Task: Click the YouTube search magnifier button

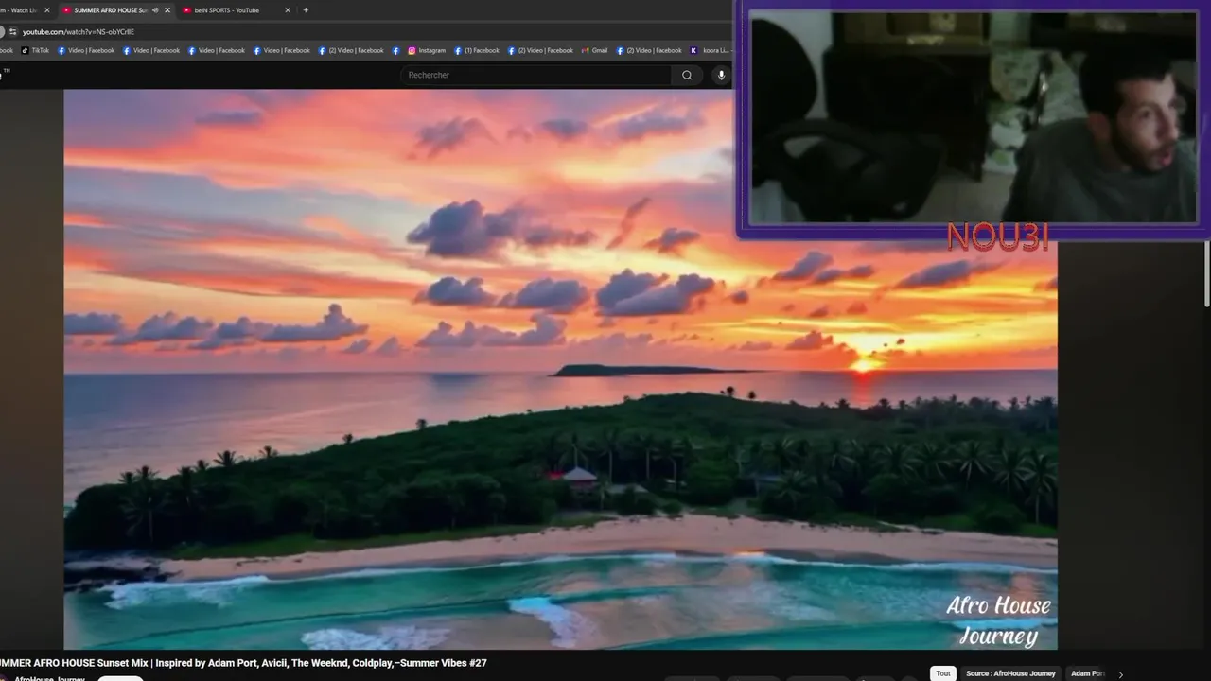Action: point(687,75)
